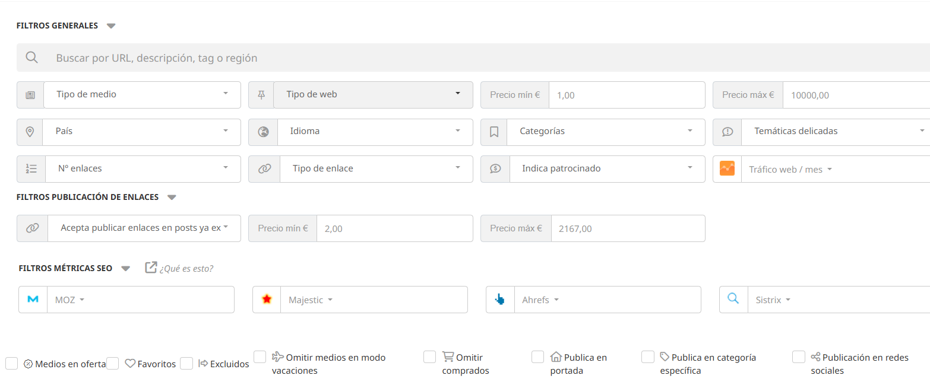
Task: Enable the Favoritos checkbox
Action: click(113, 363)
